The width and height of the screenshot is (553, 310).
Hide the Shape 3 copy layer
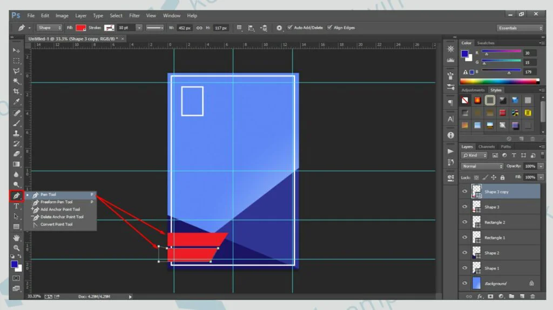(x=464, y=191)
